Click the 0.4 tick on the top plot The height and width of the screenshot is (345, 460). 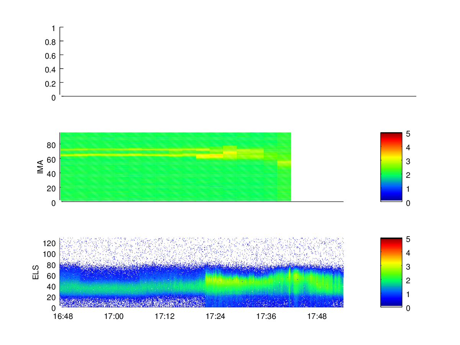[51, 69]
